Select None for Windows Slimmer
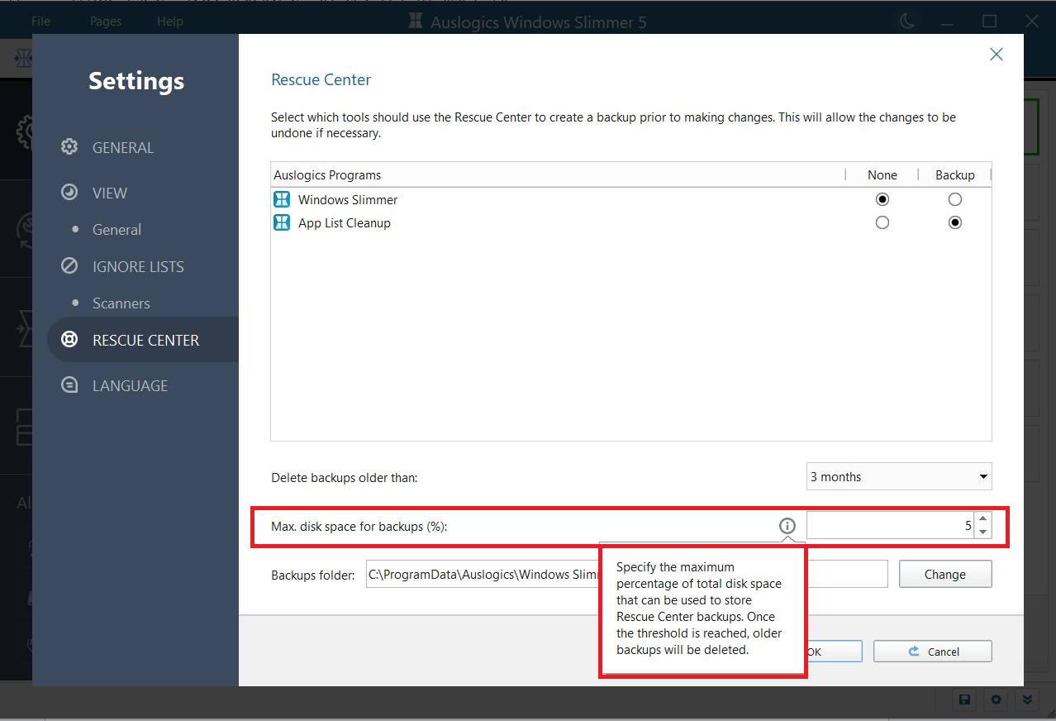 tap(882, 198)
